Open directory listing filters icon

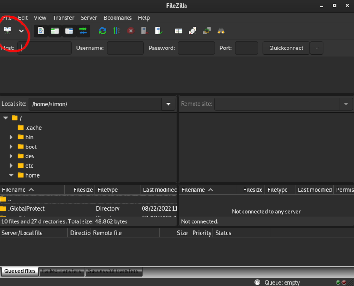tap(178, 31)
